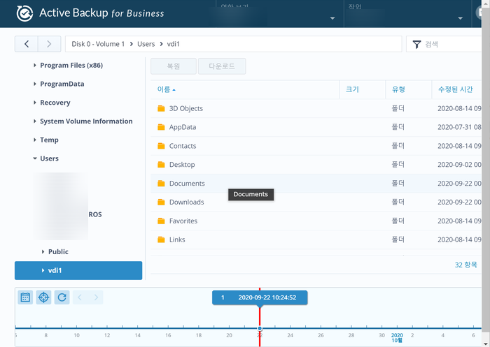Click the 3D Objects folder icon
This screenshot has width=490, height=347.
tap(161, 108)
